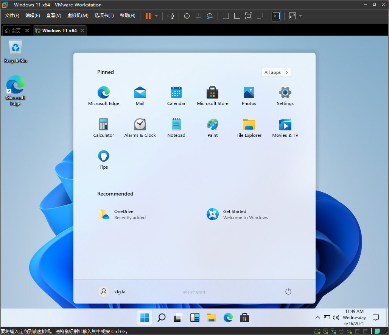Switch to the 主页 tab

pyautogui.click(x=14, y=30)
